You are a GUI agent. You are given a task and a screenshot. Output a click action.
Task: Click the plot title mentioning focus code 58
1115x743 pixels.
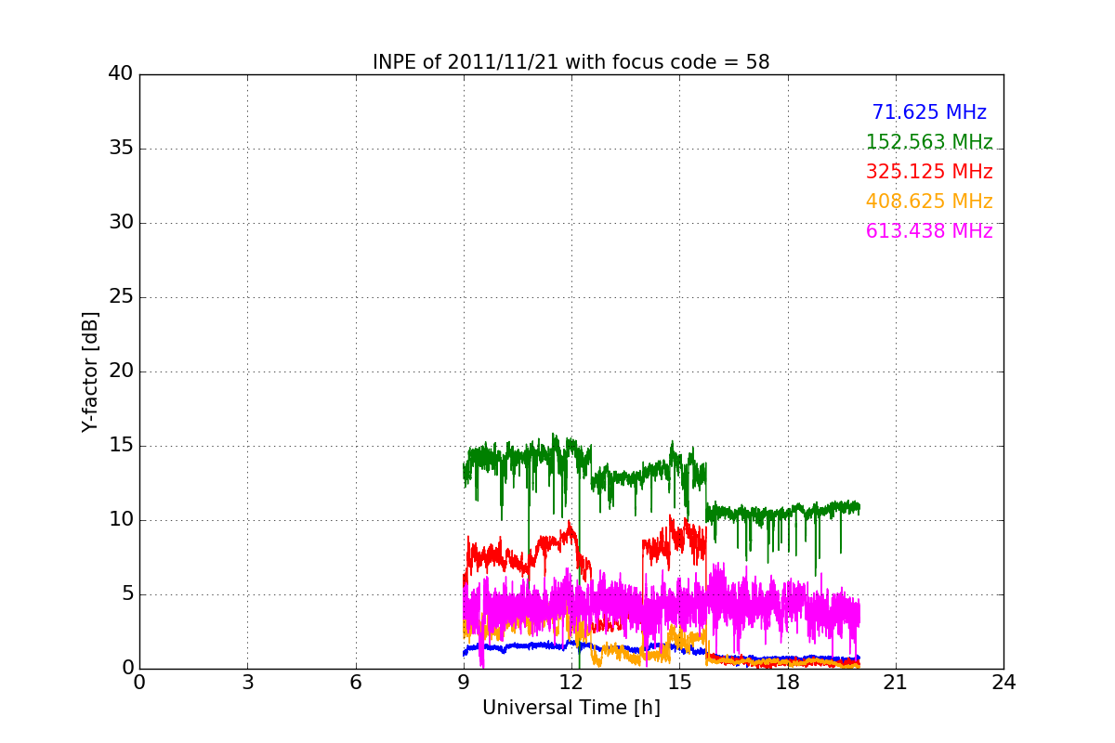pos(571,62)
